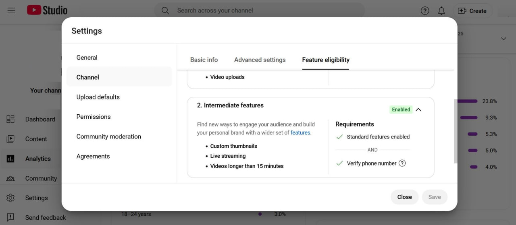Open the notifications bell
Image resolution: width=516 pixels, height=225 pixels.
click(x=441, y=11)
